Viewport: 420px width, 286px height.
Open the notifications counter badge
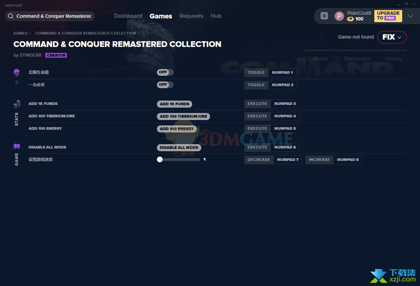coord(324,16)
